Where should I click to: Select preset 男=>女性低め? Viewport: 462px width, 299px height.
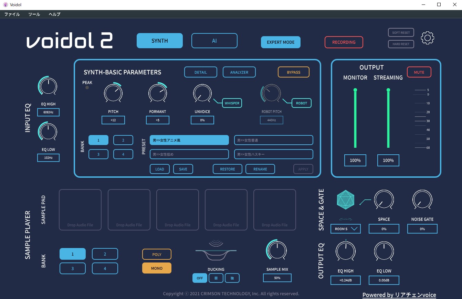point(189,154)
